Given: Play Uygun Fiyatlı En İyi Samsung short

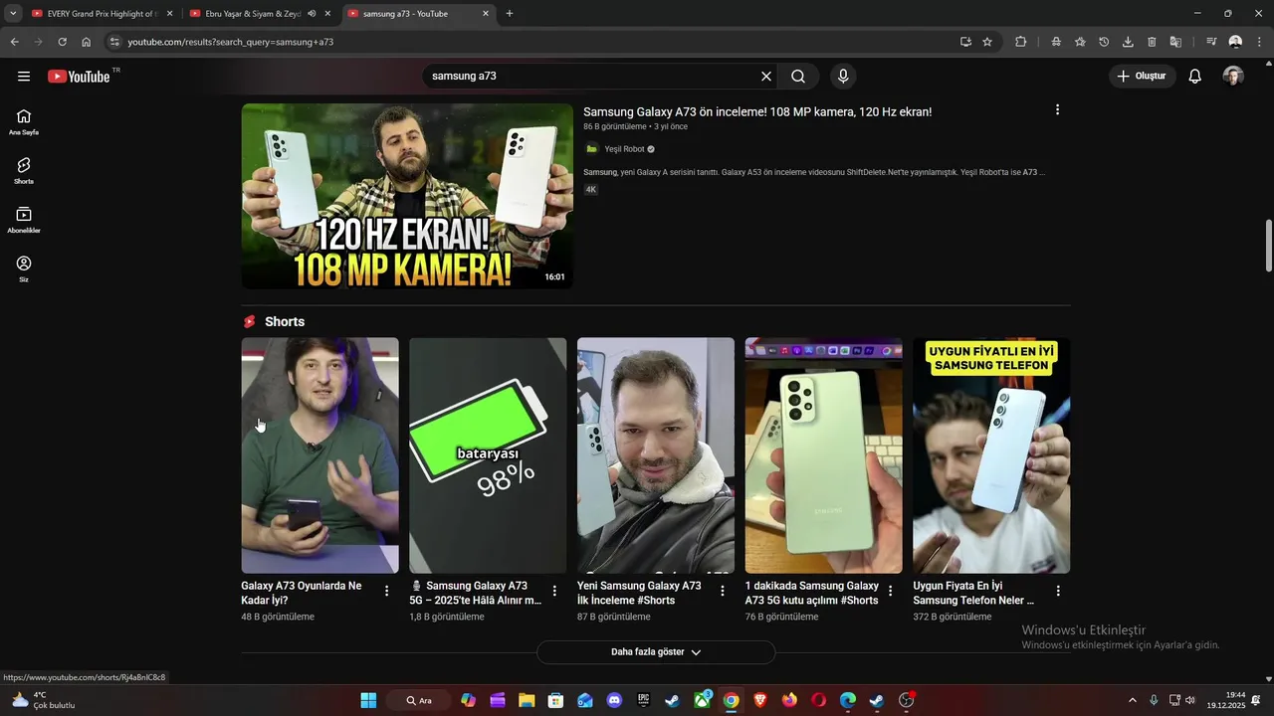Looking at the screenshot, I should click(991, 455).
